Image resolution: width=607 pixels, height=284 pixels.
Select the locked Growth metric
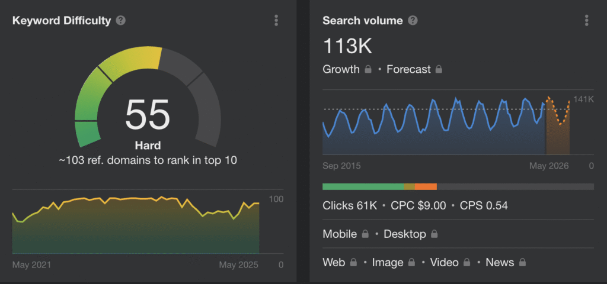(x=341, y=70)
